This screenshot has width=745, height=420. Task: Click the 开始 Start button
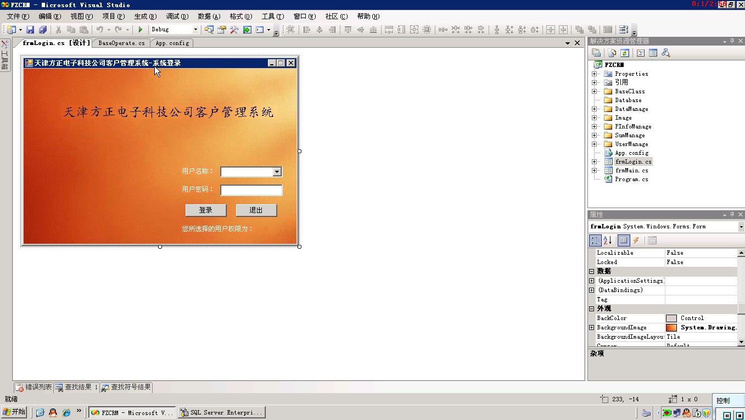coord(14,412)
